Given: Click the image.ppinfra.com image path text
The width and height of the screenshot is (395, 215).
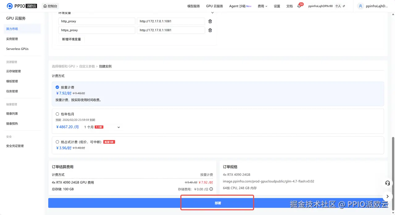Looking at the screenshot, I should (268, 181).
